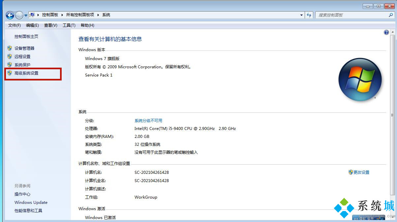Open 系统保护 link

(x=22, y=65)
